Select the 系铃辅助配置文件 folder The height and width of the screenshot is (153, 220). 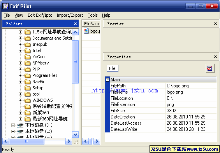point(52,106)
